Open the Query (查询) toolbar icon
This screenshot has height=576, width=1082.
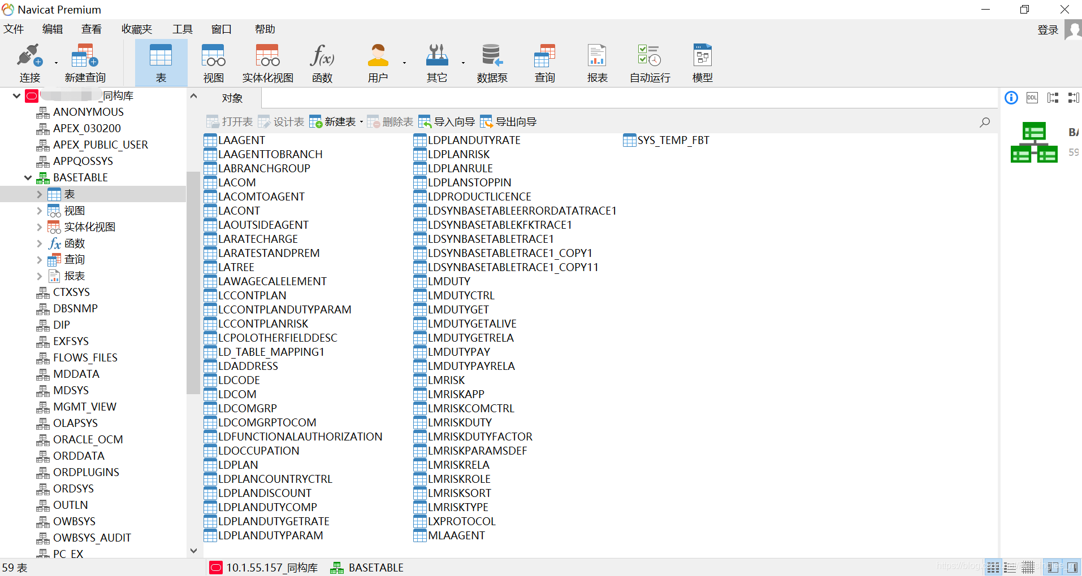click(x=545, y=63)
